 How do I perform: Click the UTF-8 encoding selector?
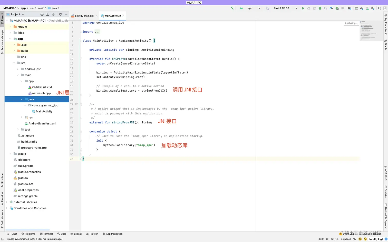click(335, 239)
